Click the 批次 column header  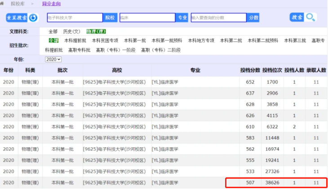coord(62,70)
